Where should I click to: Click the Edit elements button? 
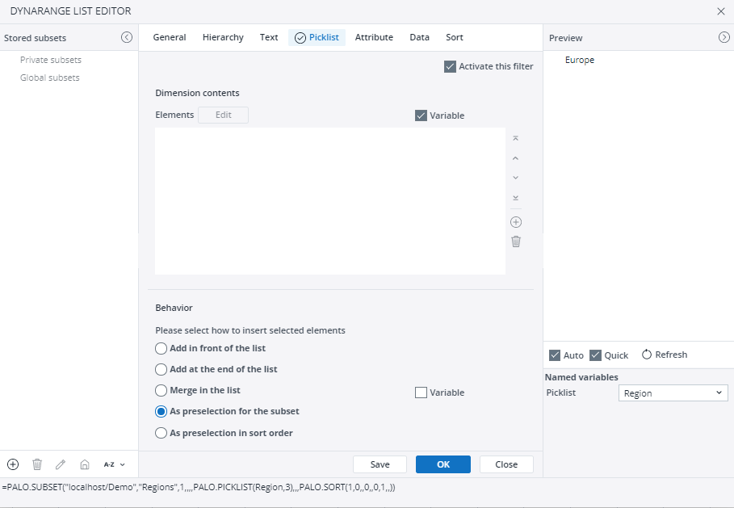224,115
